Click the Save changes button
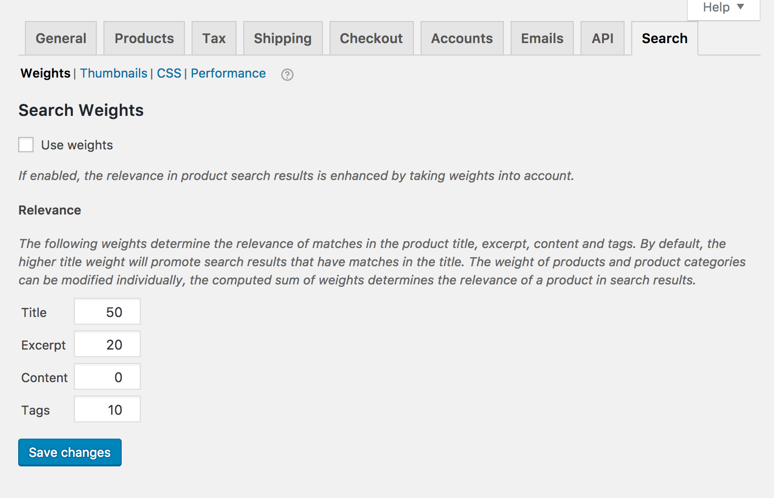 [x=70, y=453]
